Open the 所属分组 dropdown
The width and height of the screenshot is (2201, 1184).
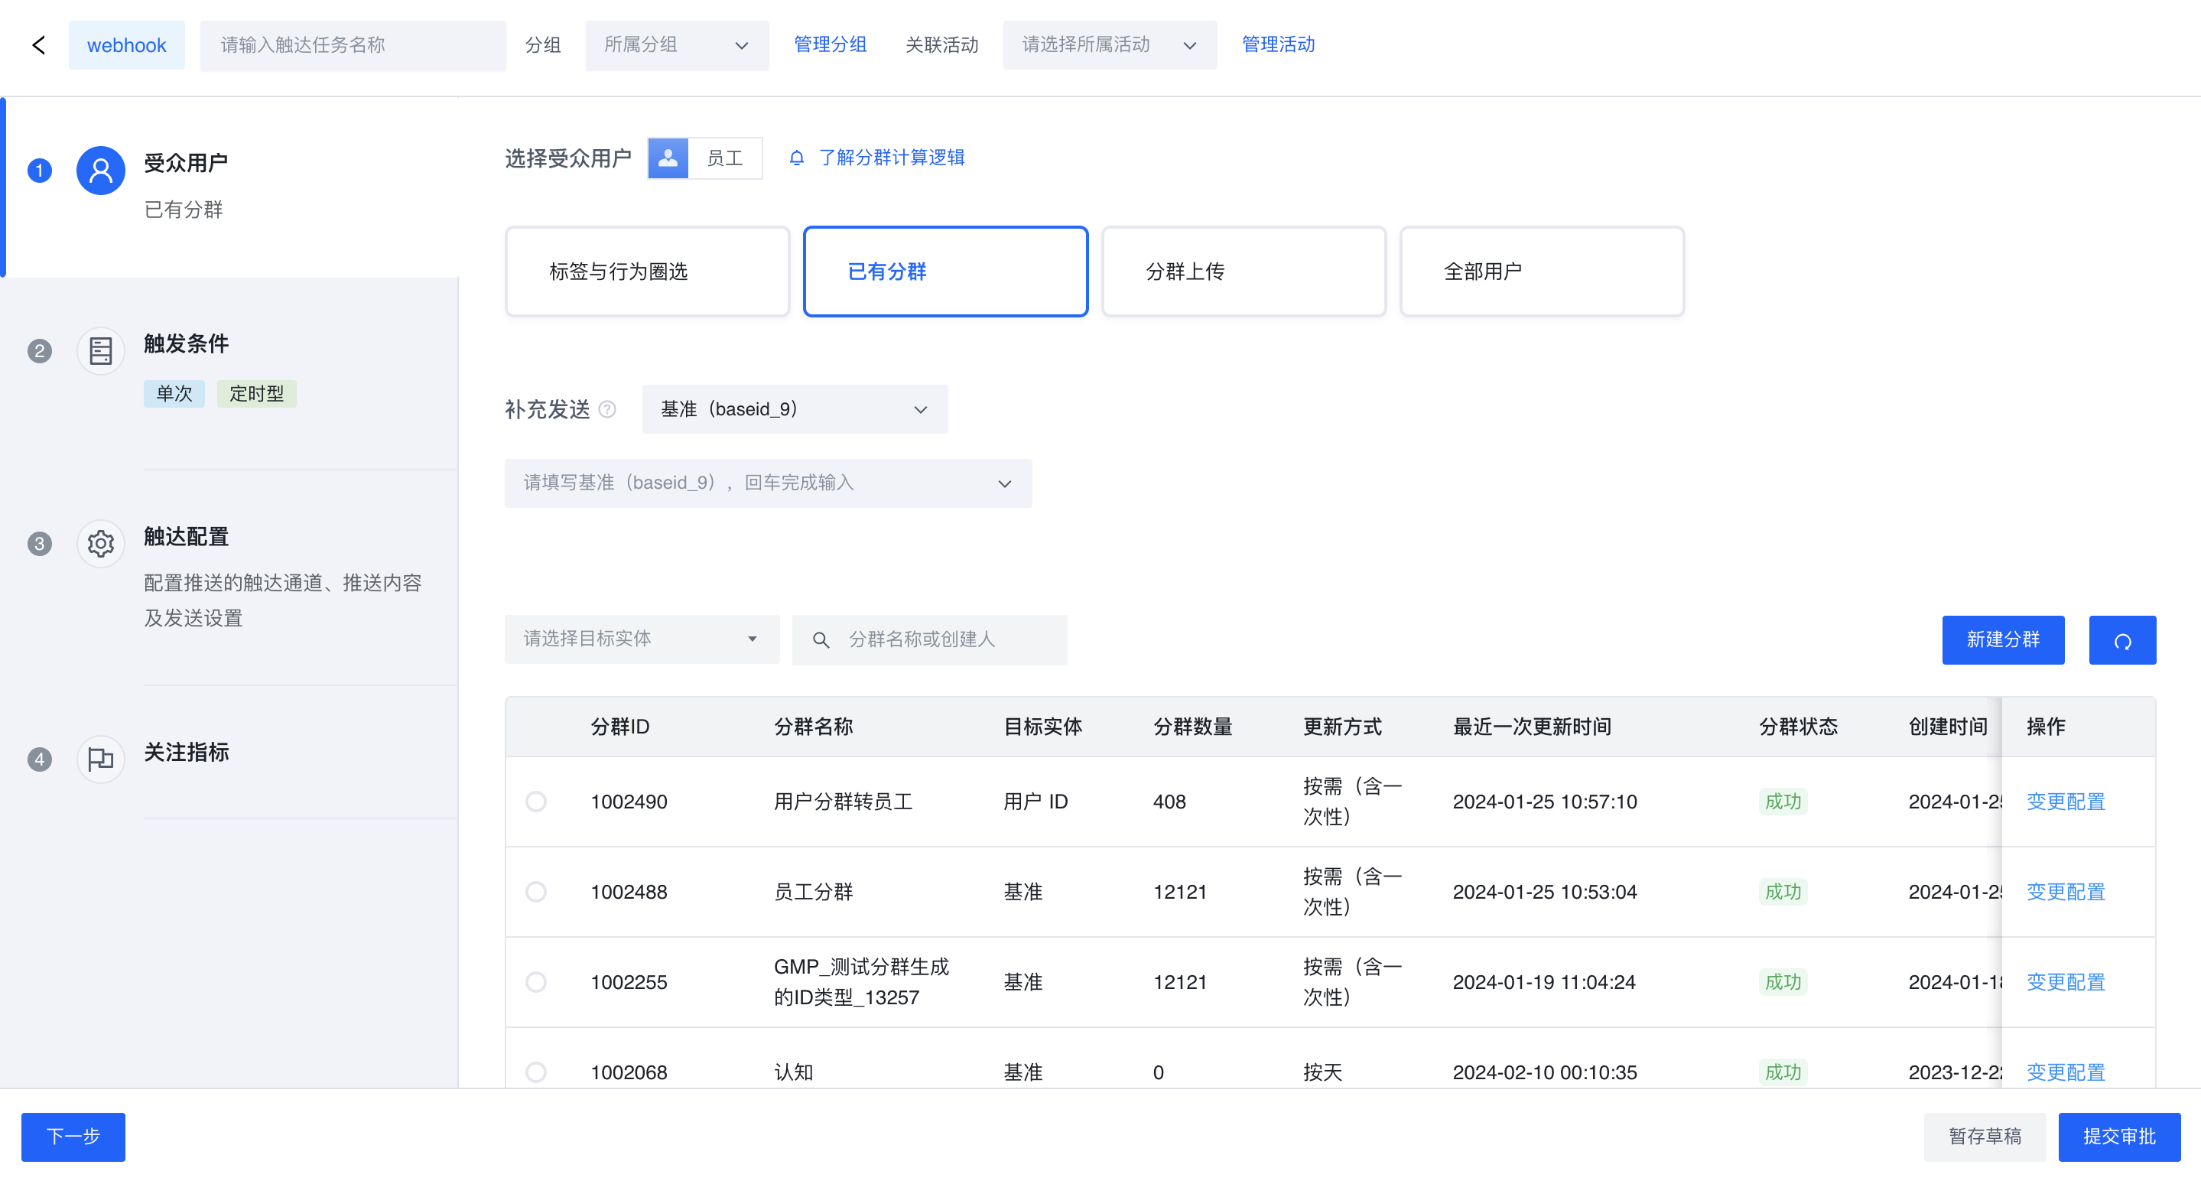point(676,45)
